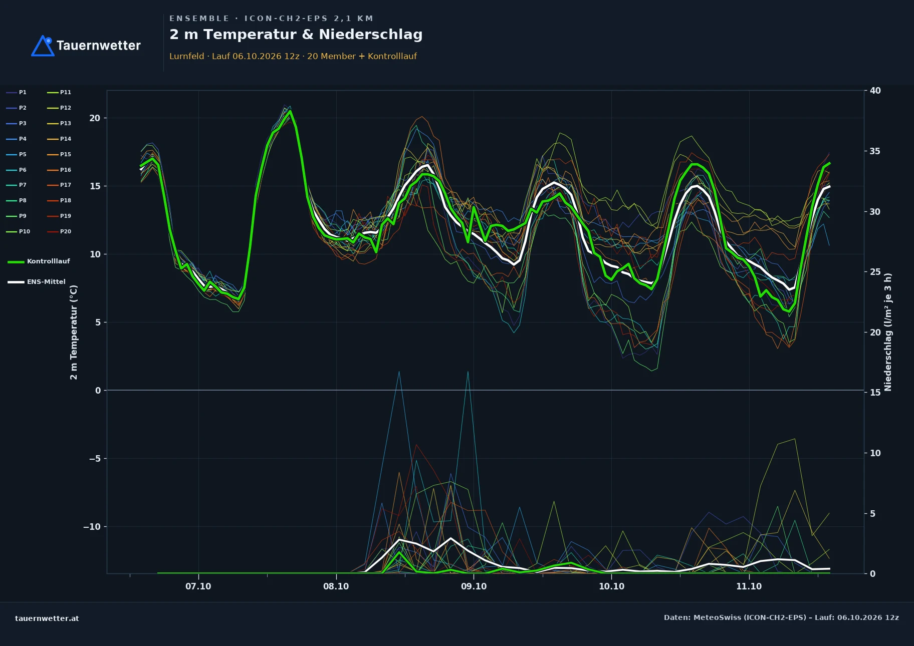Click the ICON-CH2-EPS ensemble header text
This screenshot has height=646, width=914.
271,19
